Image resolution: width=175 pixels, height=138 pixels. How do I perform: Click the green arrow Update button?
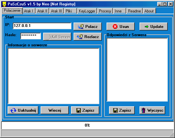(x=153, y=26)
